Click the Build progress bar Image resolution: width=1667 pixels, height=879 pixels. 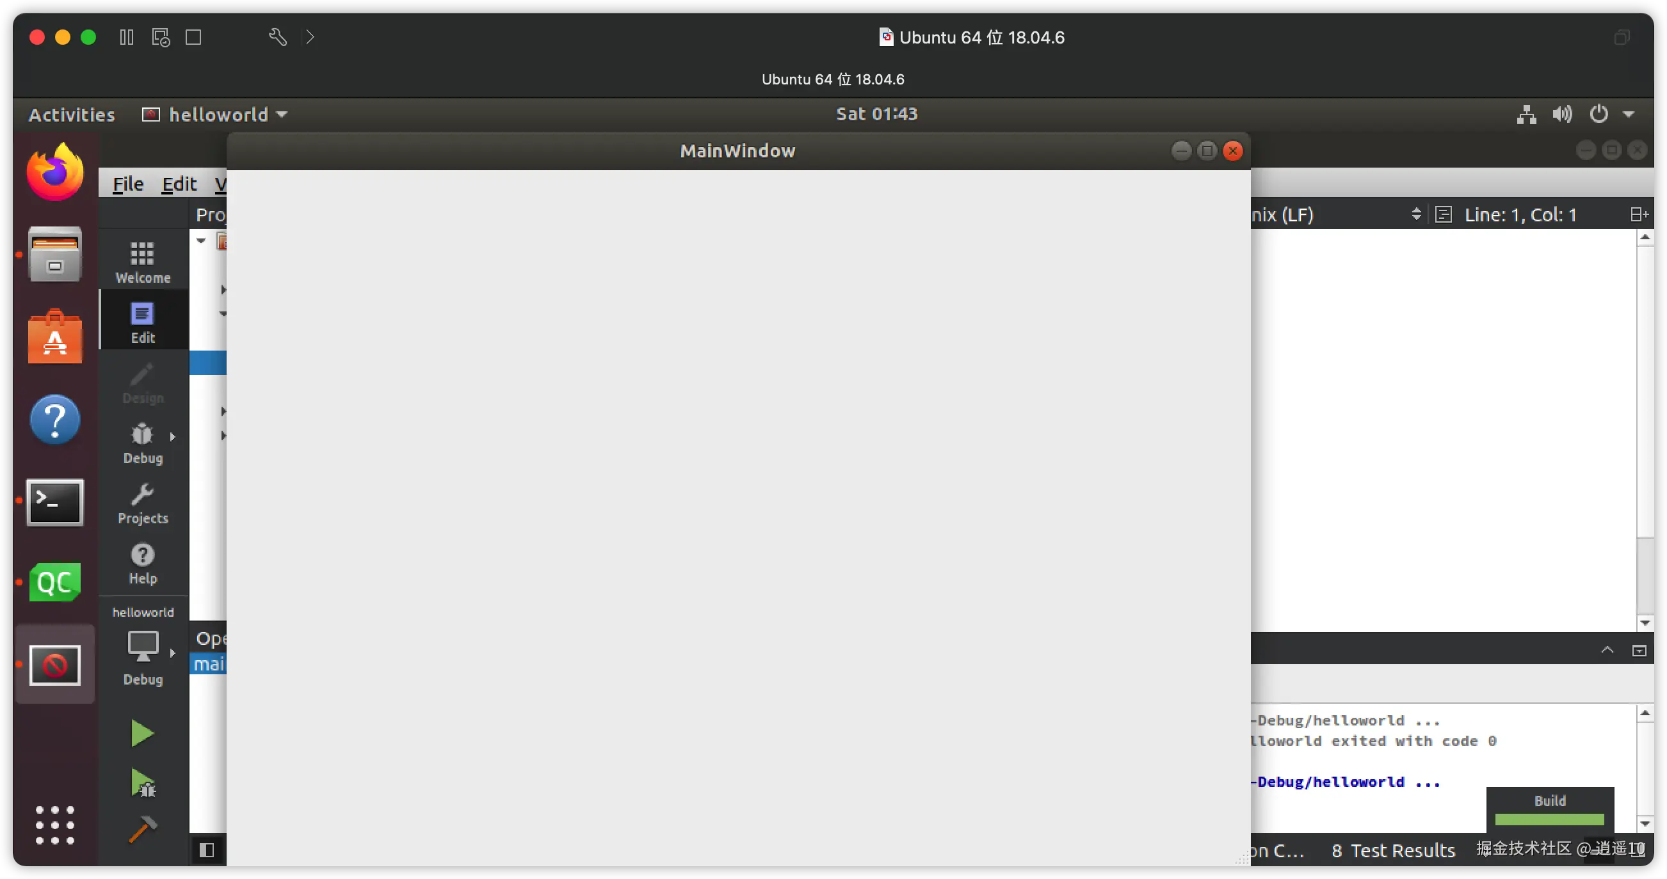pyautogui.click(x=1549, y=820)
